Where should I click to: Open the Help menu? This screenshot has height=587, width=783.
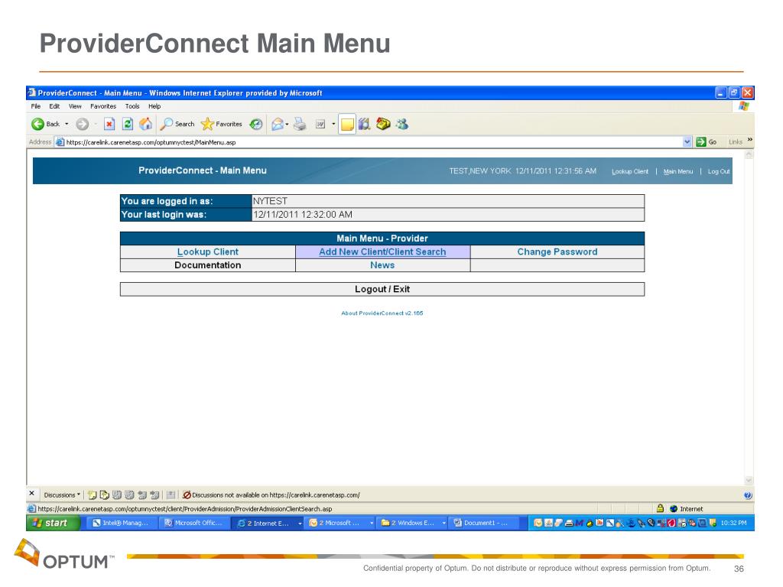point(154,106)
